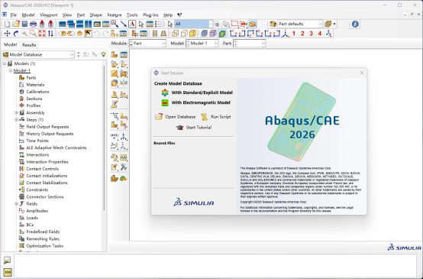Image resolution: width=423 pixels, height=279 pixels.
Task: Apply custom view number 4
Action: [x=320, y=34]
